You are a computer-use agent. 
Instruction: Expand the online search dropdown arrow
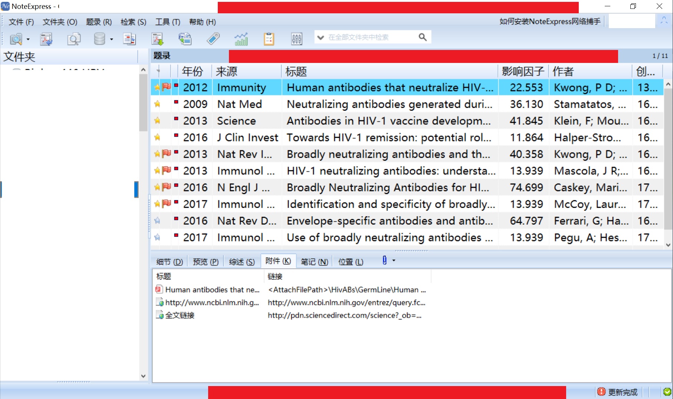[x=28, y=39]
